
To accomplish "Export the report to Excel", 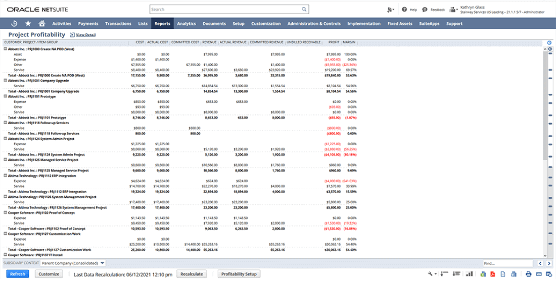I will tap(483, 274).
